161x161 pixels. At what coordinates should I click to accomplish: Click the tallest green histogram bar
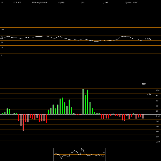click(83, 102)
